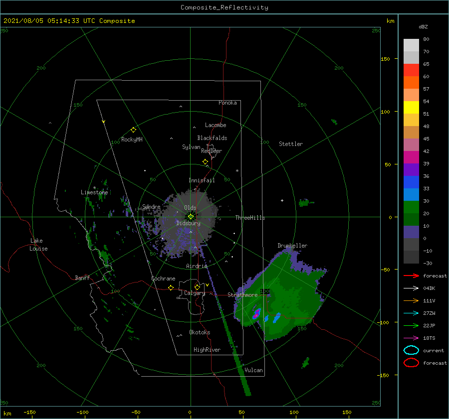Select the RockyMH label
This screenshot has height=419, width=449.
click(x=132, y=140)
